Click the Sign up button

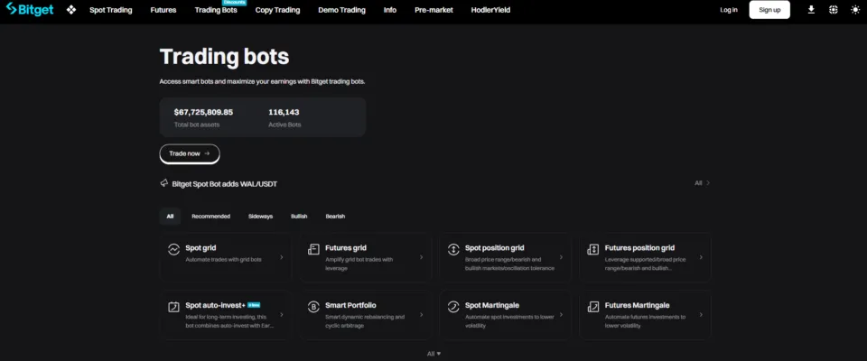[x=769, y=10]
